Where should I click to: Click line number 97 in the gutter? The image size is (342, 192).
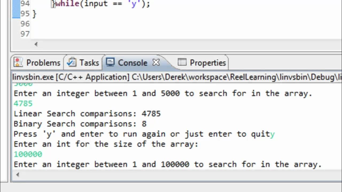tap(25, 34)
